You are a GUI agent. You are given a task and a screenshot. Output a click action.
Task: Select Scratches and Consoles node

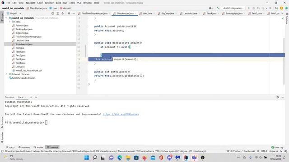click(x=23, y=78)
